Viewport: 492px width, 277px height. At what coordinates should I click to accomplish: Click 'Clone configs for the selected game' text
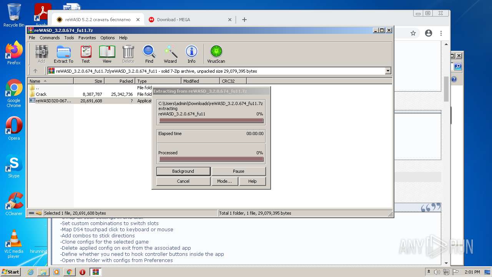coord(104,242)
